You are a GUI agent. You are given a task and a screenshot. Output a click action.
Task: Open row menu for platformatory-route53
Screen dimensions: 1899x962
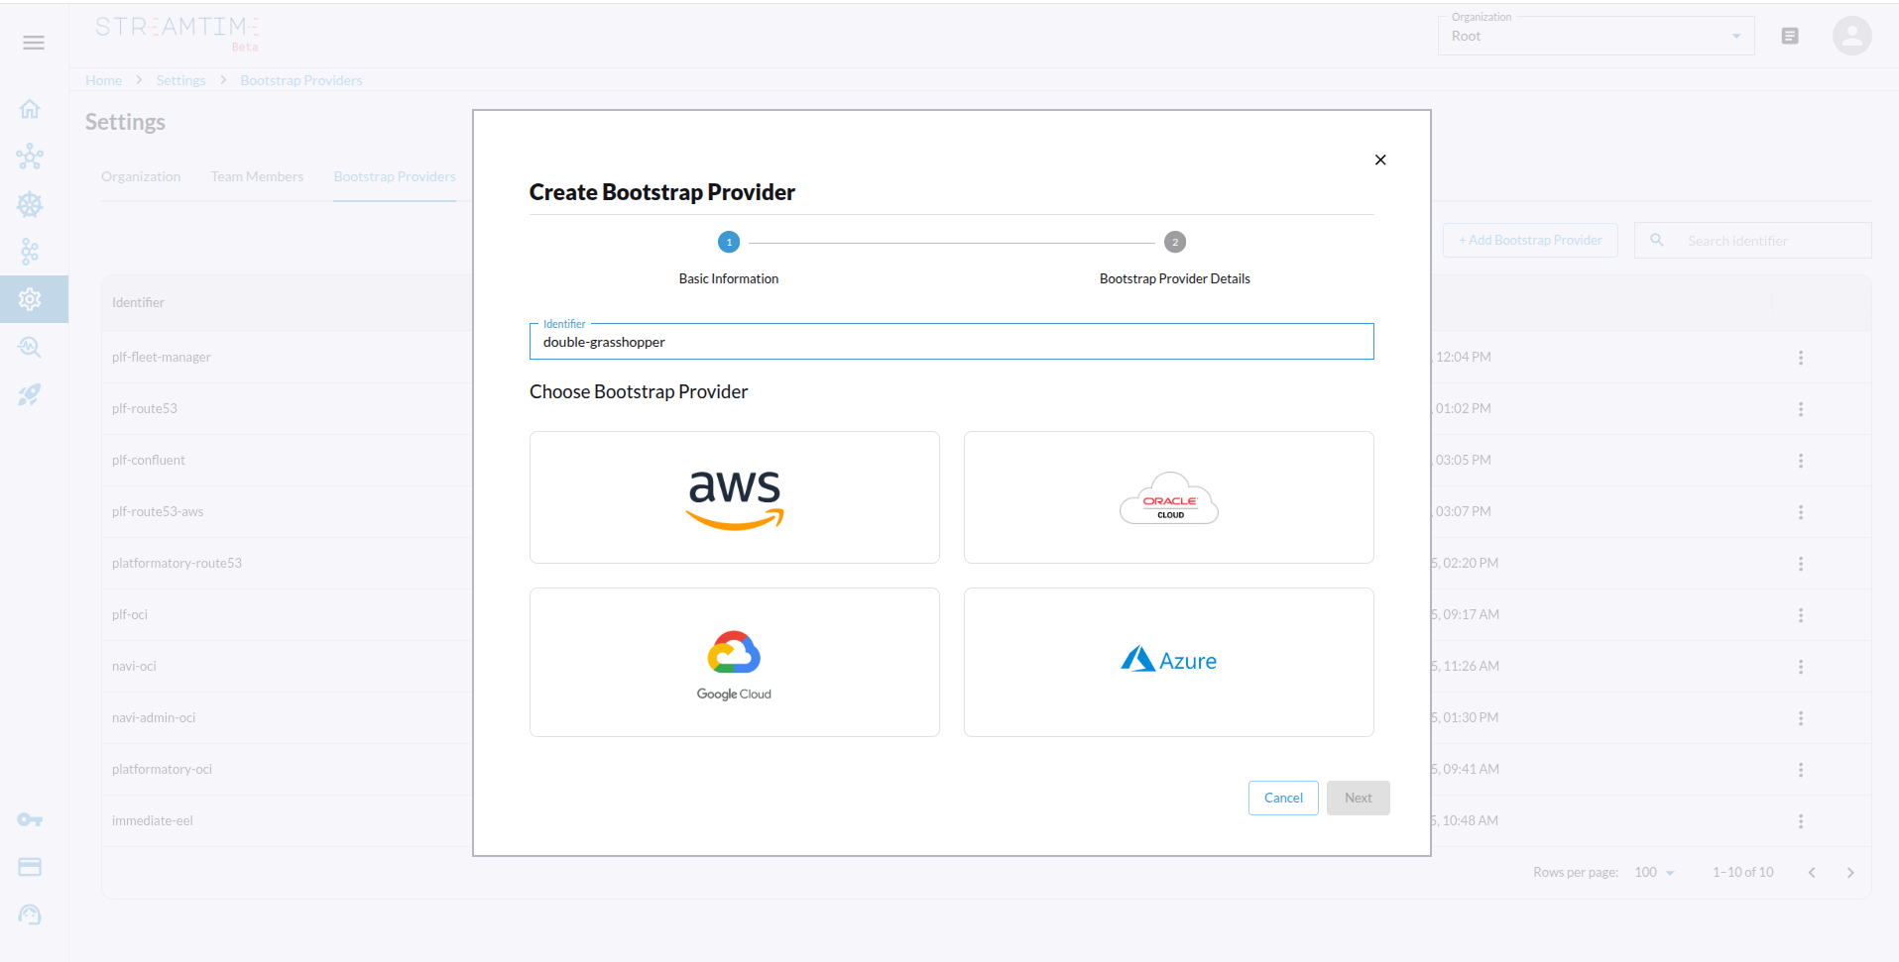pyautogui.click(x=1801, y=564)
